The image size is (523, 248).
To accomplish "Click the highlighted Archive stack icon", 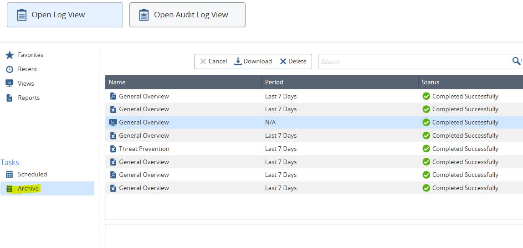I will click(x=9, y=189).
